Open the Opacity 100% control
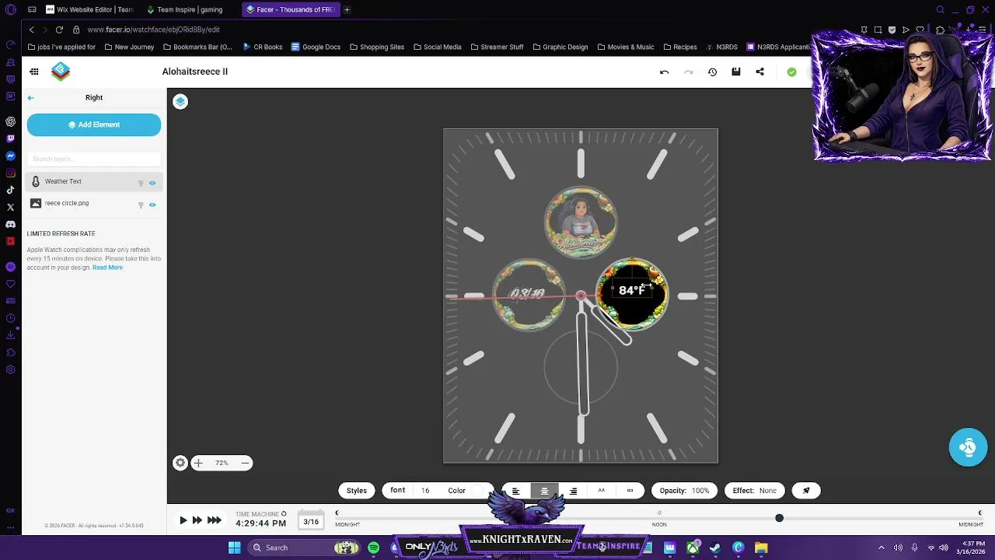 [x=684, y=491]
